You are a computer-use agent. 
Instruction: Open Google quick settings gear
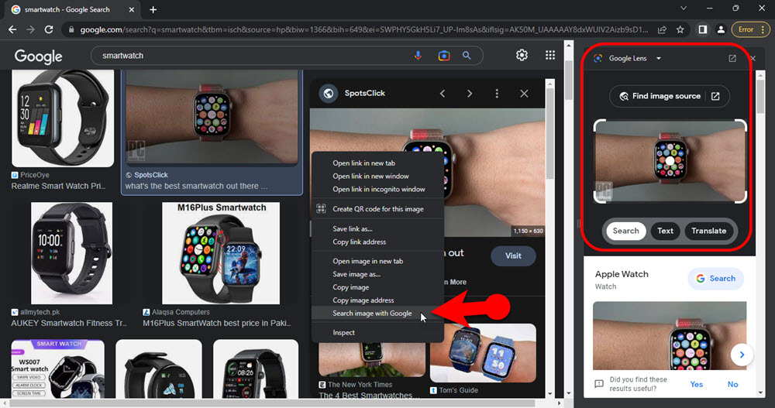pyautogui.click(x=522, y=55)
